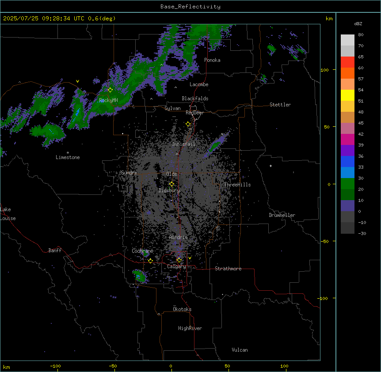The width and height of the screenshot is (381, 372).
Task: Click the Lake Louise label
Action: [x=8, y=214]
